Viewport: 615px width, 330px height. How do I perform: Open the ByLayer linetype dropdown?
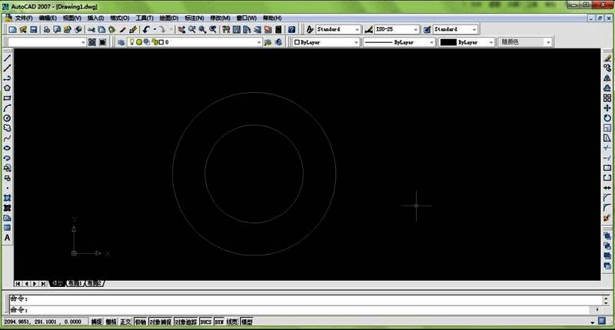click(398, 42)
